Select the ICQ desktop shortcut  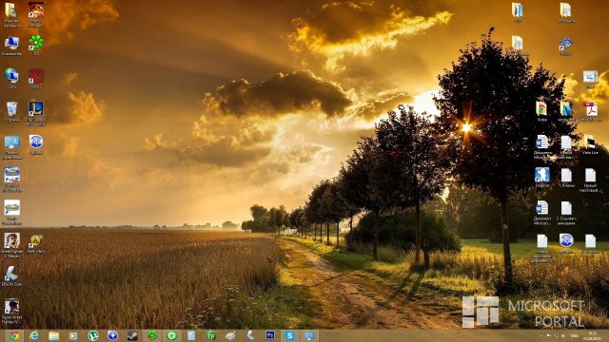[x=36, y=46]
